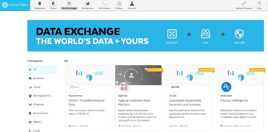Click the Alcide card chart thumbnail

[190, 75]
